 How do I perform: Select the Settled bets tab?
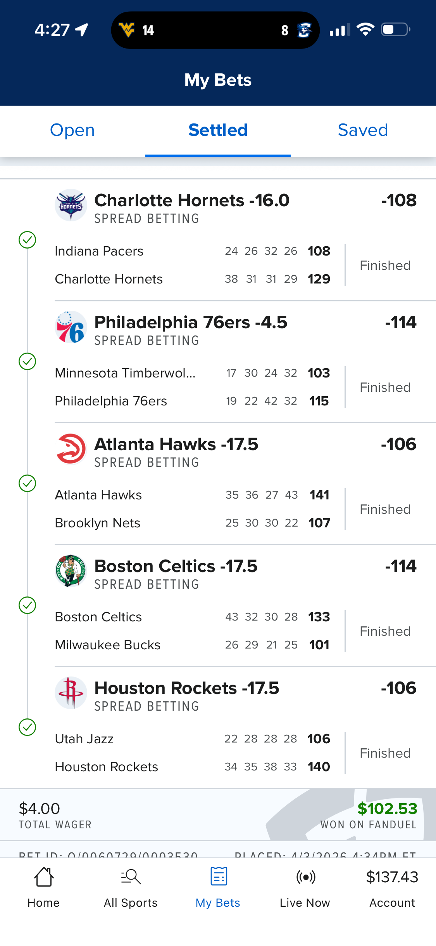218,130
